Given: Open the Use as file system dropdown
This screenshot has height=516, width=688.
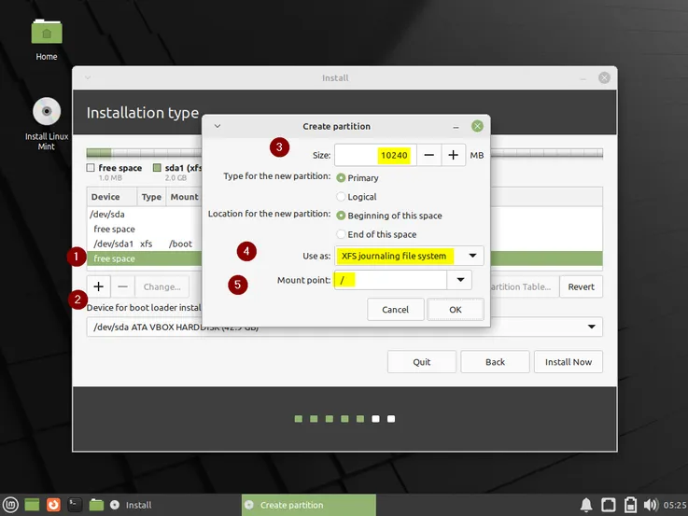Looking at the screenshot, I should point(409,256).
